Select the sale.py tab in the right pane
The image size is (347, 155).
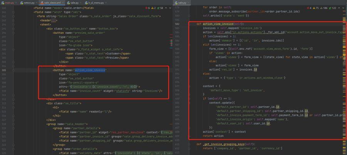point(180,3)
